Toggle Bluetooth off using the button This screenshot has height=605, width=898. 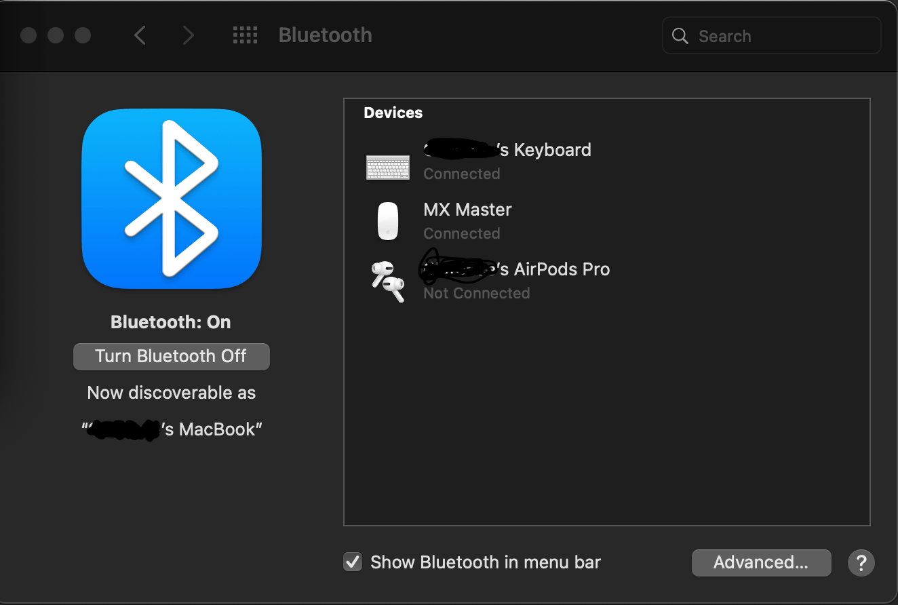171,356
